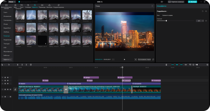Click the microphone record voiceover icon
Screen dimensions: 210x111
[167, 65]
